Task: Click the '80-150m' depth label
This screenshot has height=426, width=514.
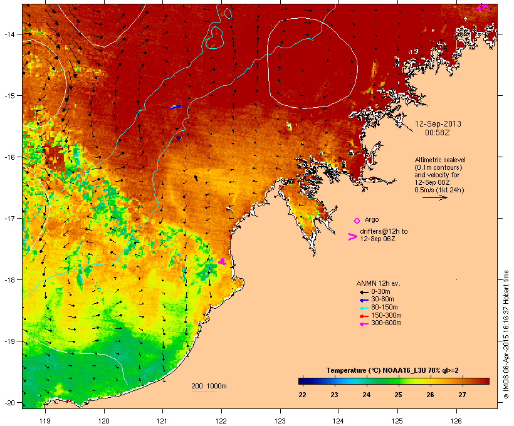Action: click(384, 308)
